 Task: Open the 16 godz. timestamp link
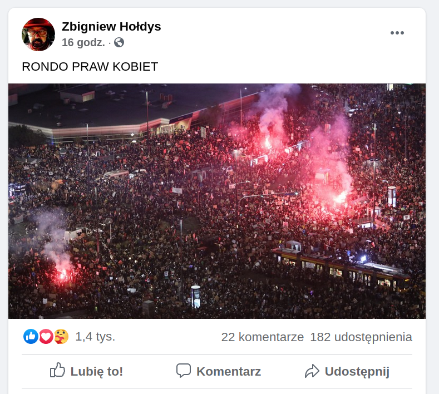[83, 42]
